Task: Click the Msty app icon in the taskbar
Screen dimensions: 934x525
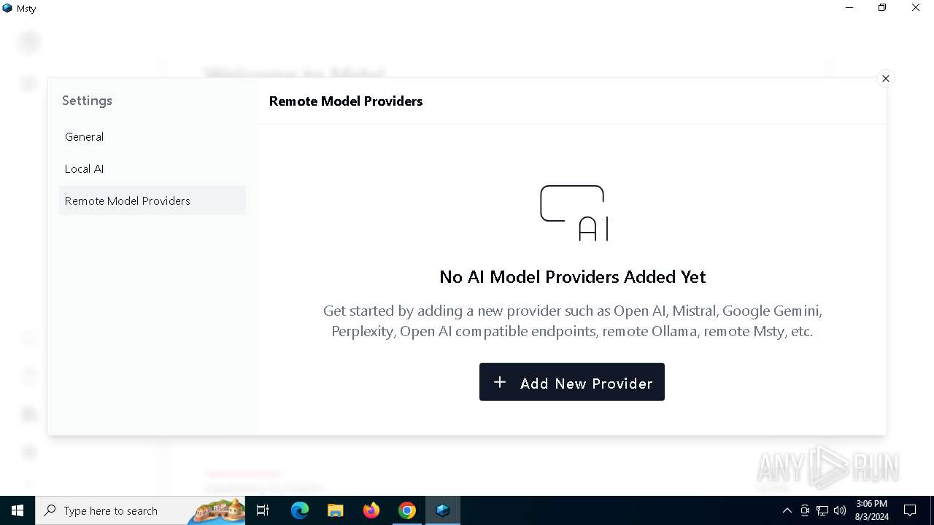Action: click(443, 510)
